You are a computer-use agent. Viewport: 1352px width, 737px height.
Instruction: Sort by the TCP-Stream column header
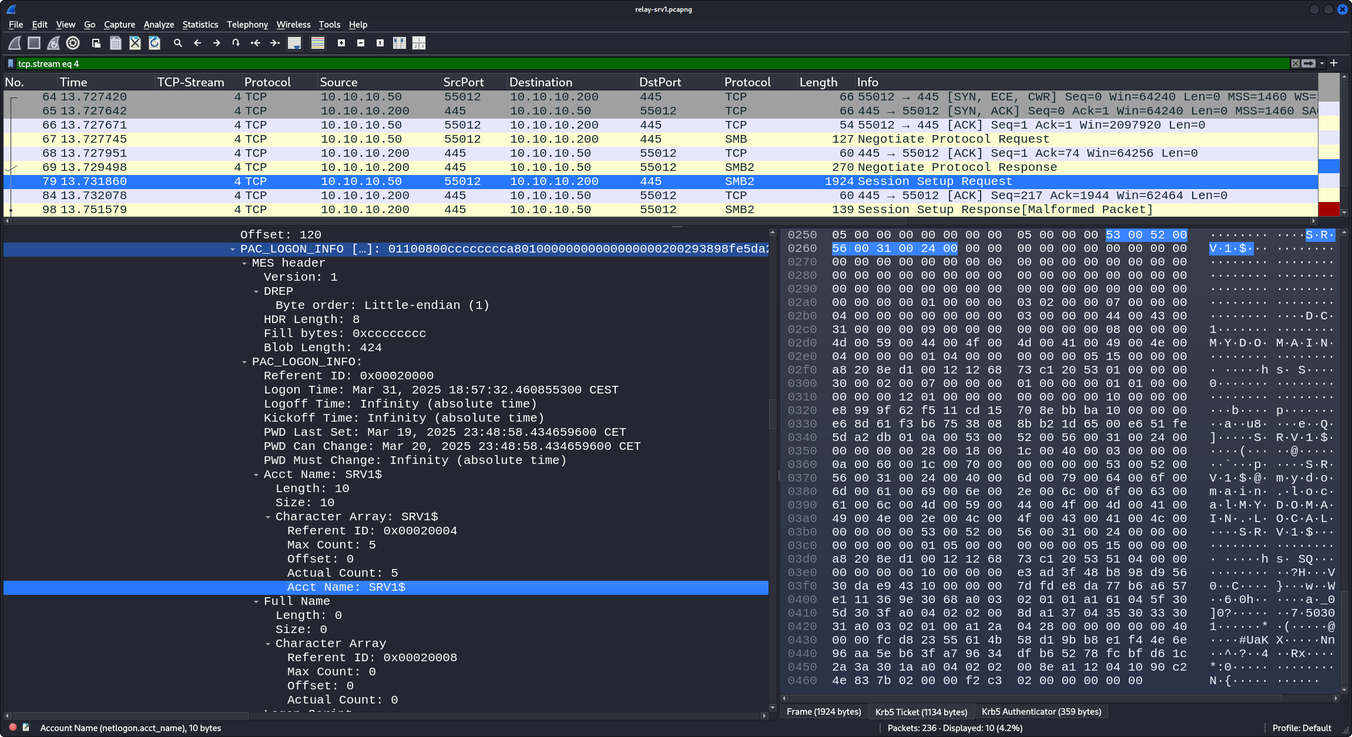click(x=199, y=82)
